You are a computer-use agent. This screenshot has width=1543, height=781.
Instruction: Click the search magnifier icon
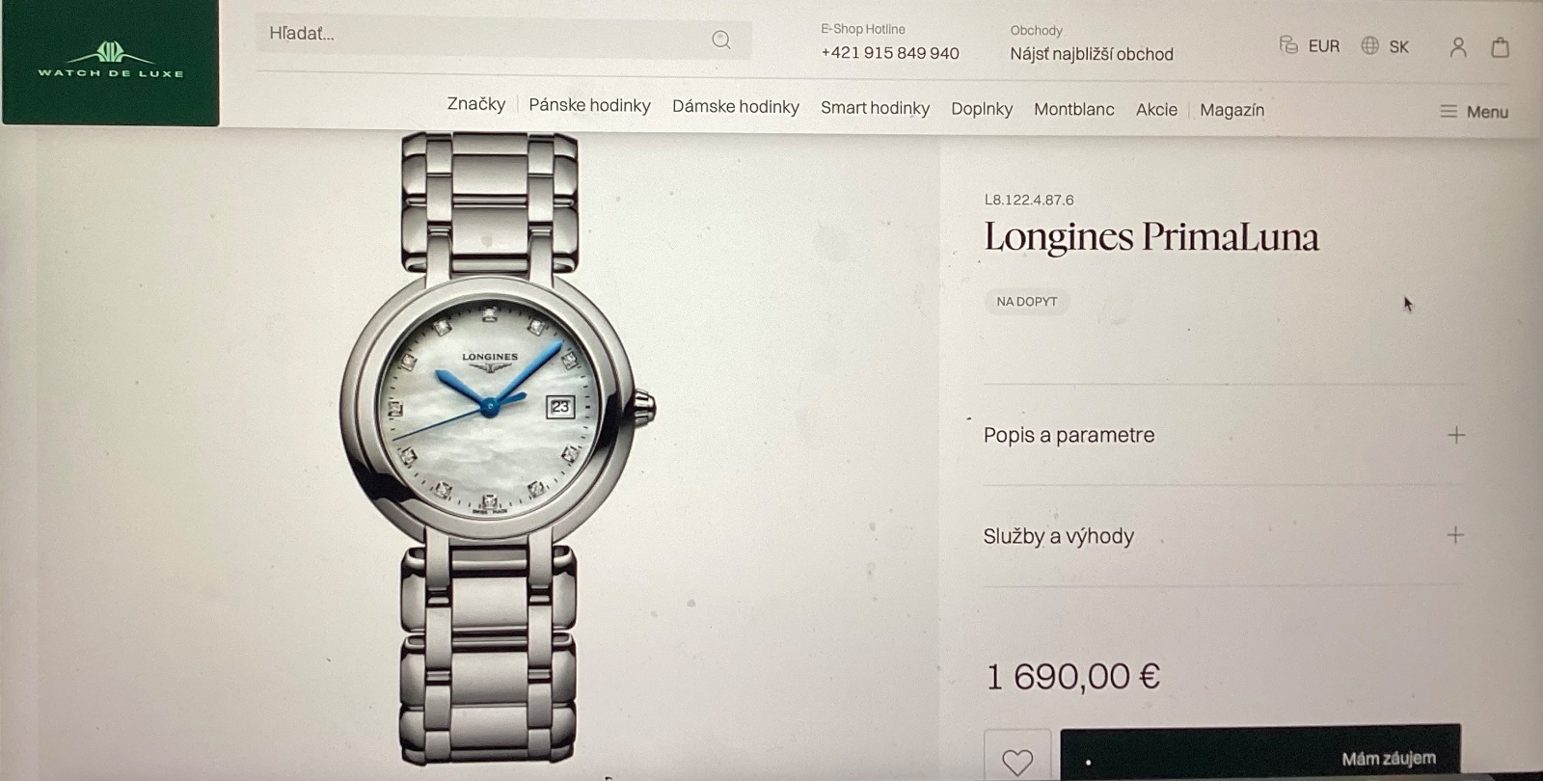coord(720,40)
